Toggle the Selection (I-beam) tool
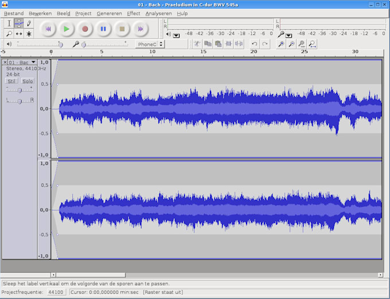 pos(9,23)
